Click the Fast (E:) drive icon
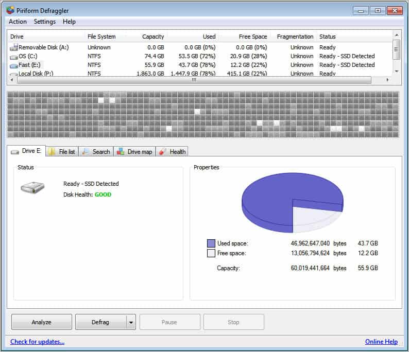 pyautogui.click(x=14, y=65)
